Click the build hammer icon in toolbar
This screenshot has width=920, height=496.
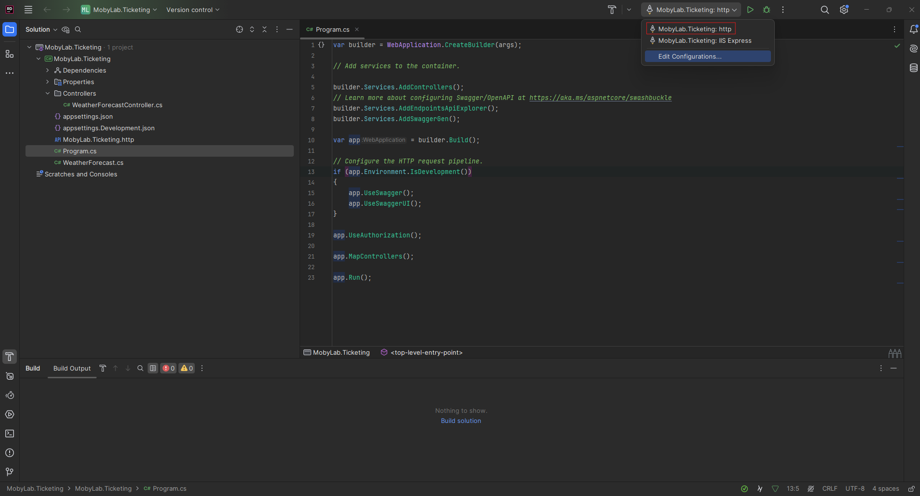(x=612, y=10)
